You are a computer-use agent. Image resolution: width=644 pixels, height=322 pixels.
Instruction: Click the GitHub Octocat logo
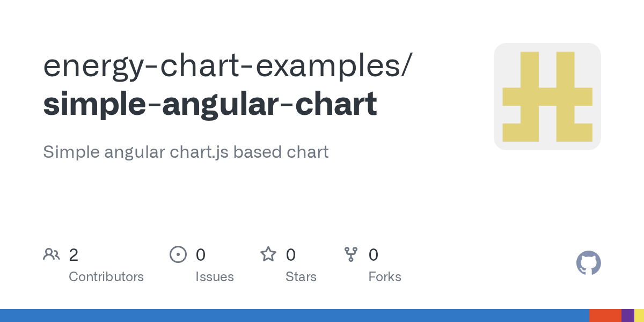click(588, 263)
